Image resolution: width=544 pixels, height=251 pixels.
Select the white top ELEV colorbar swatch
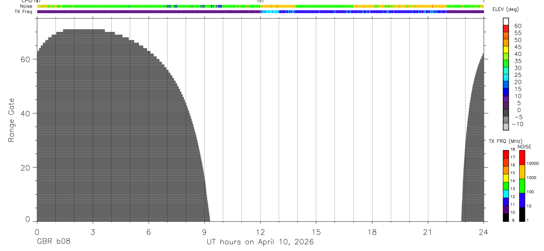(506, 22)
